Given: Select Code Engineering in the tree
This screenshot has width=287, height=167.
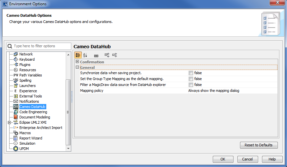Looking at the screenshot, I should (x=33, y=112).
